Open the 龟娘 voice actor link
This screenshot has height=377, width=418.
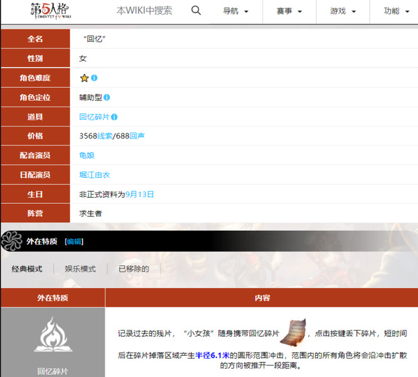[87, 156]
